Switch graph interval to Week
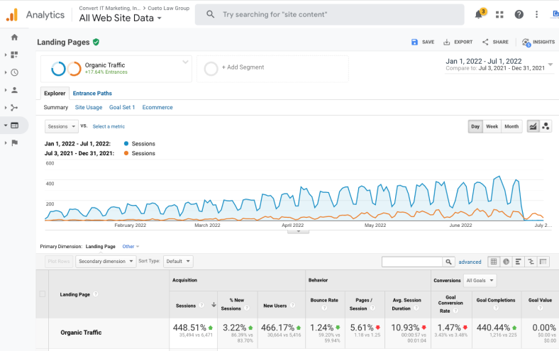Screen dimensions: 559x351 coord(491,126)
